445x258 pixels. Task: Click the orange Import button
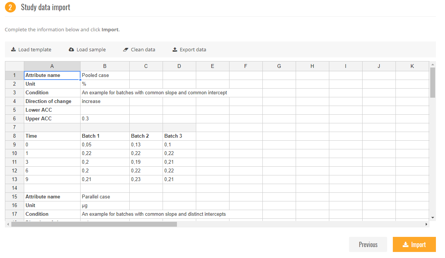click(414, 244)
